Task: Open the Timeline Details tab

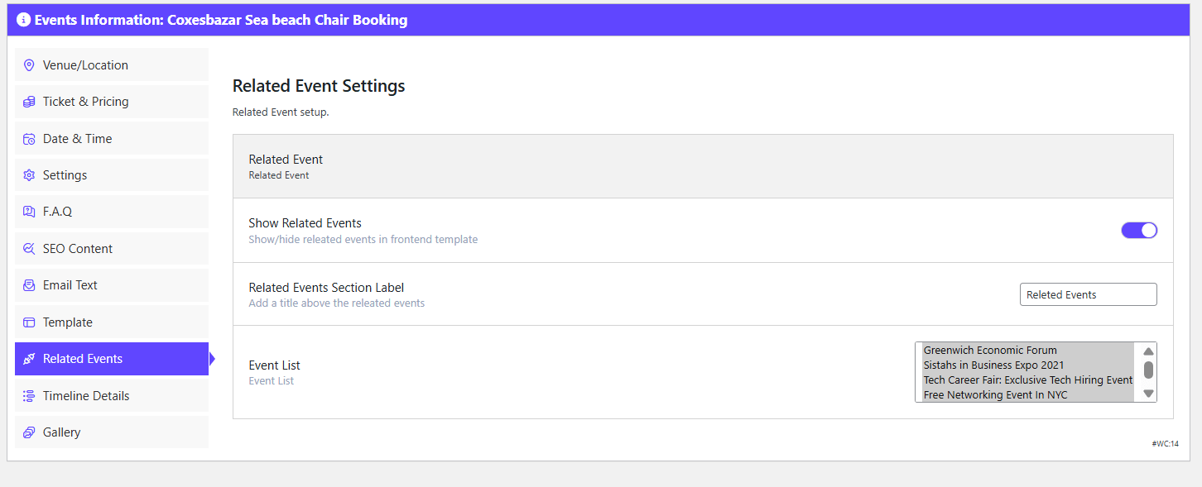Action: pos(86,396)
